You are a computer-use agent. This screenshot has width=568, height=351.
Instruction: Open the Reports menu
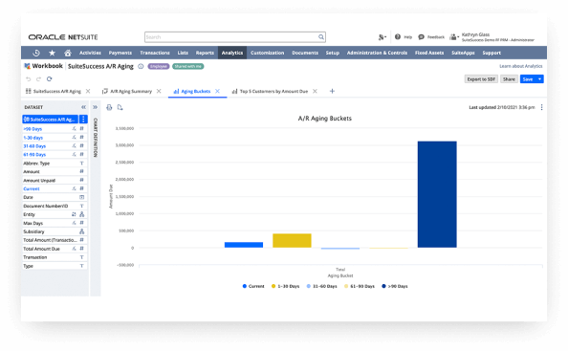[205, 53]
